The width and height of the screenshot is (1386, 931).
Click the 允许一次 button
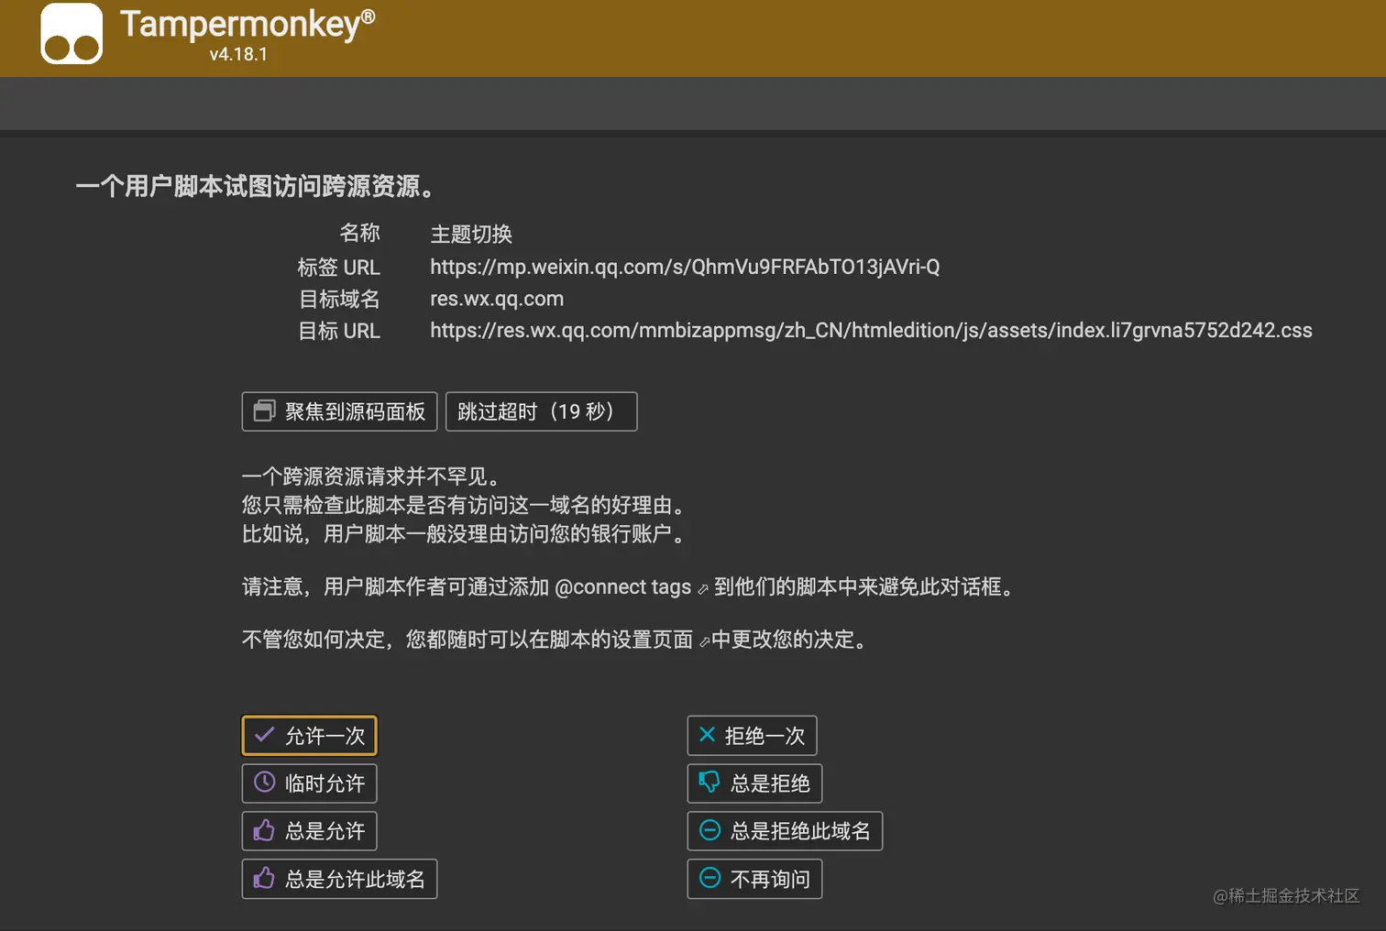[x=310, y=736]
